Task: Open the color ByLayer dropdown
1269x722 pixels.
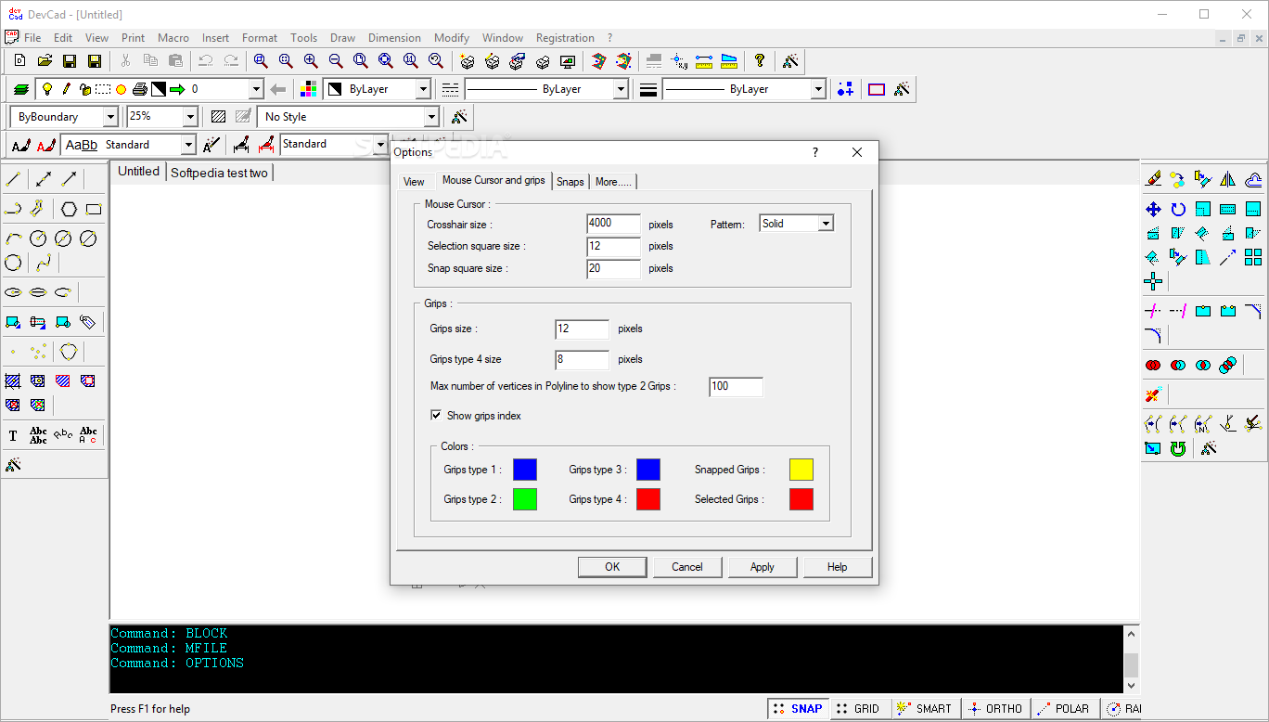Action: click(x=423, y=89)
